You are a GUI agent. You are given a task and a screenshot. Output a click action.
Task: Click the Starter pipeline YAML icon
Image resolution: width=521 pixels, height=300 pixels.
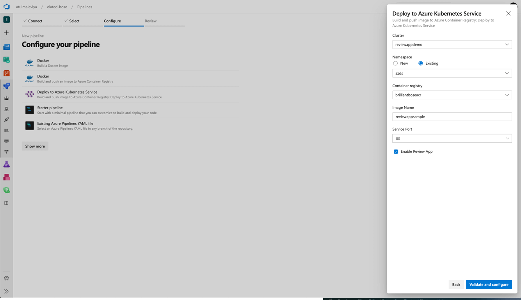coord(30,110)
